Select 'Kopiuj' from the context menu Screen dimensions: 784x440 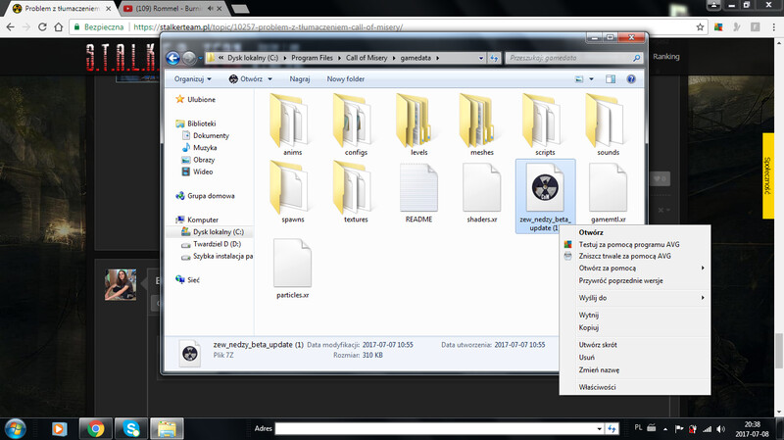pyautogui.click(x=589, y=327)
